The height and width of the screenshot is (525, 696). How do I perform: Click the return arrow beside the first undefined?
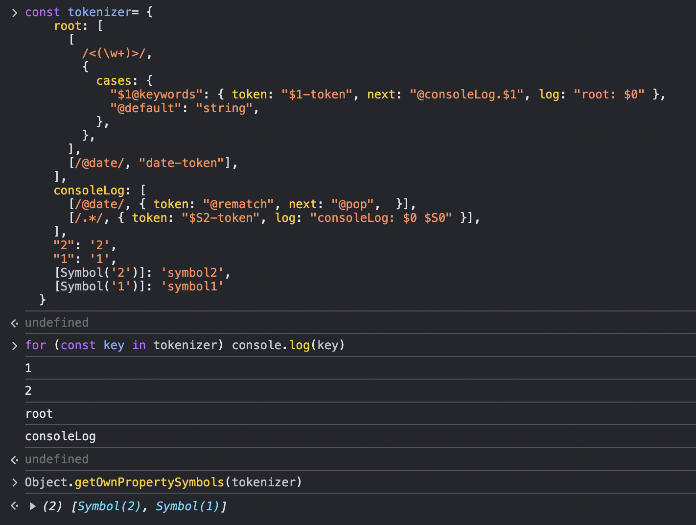click(x=14, y=323)
